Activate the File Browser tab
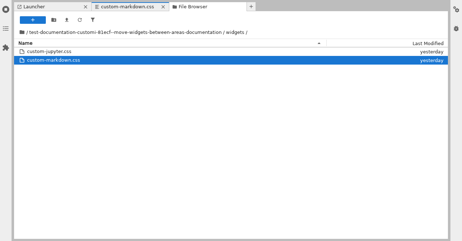Viewport: 462px width, 241px height. pos(208,7)
